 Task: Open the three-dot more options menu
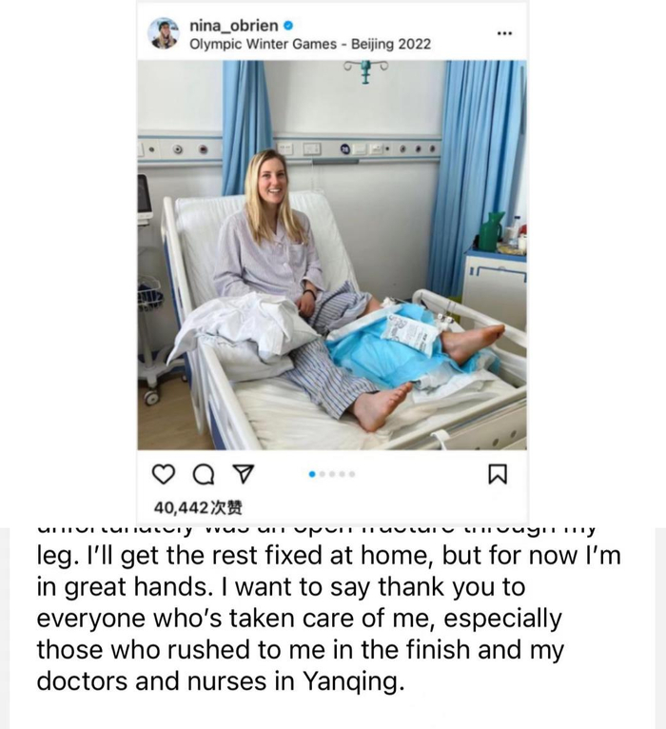click(x=504, y=33)
